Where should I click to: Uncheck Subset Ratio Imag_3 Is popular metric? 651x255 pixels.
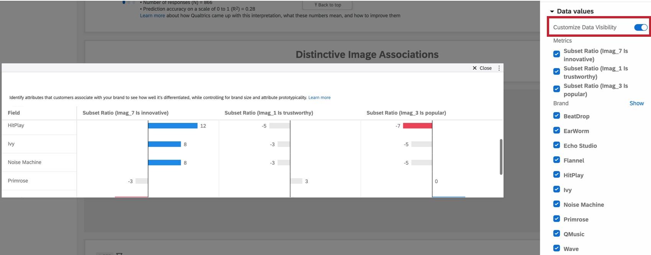click(x=557, y=89)
